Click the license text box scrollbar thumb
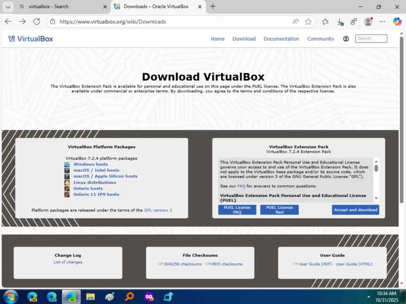Screen dimensions: 406x304 pyautogui.click(x=376, y=168)
